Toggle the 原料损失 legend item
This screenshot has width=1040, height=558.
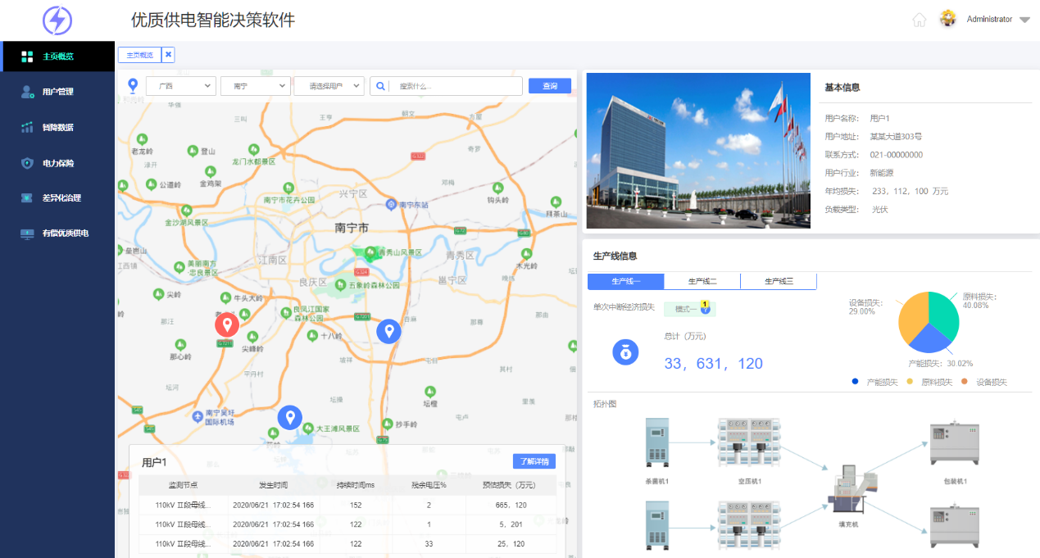[929, 382]
